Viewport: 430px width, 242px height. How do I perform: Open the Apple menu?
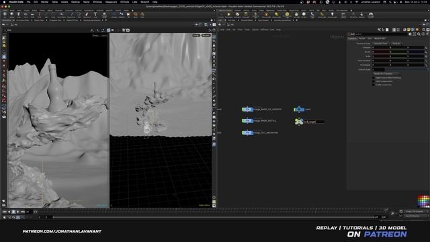tap(5, 2)
